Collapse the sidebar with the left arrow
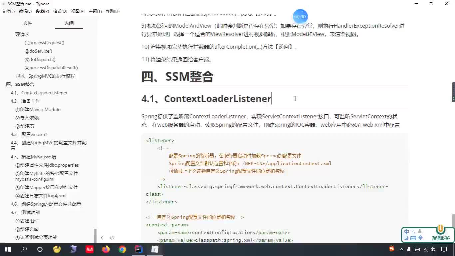 click(x=102, y=238)
